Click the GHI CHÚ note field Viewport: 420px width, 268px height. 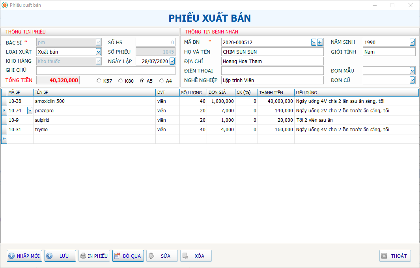point(106,71)
